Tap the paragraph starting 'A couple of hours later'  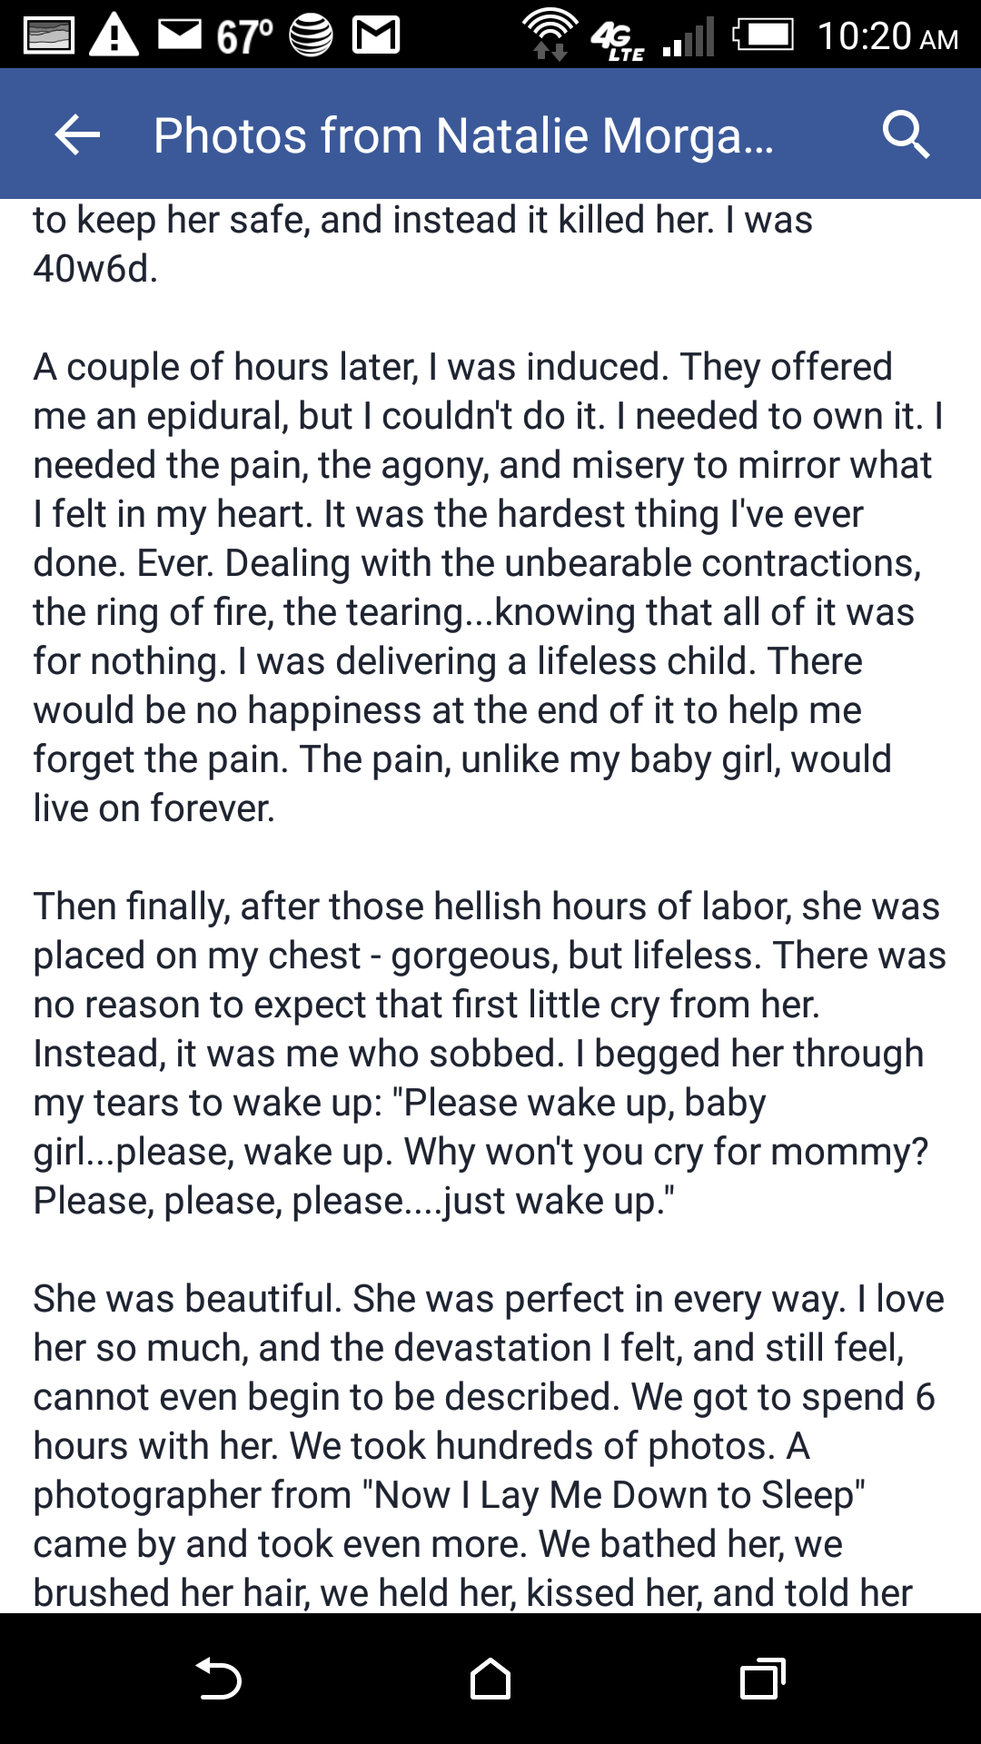tap(490, 588)
